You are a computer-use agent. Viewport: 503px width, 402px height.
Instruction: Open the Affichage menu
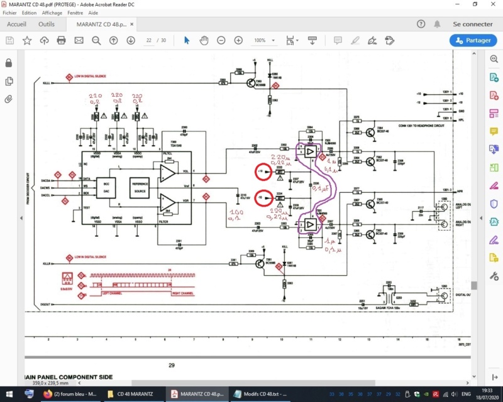coord(52,13)
